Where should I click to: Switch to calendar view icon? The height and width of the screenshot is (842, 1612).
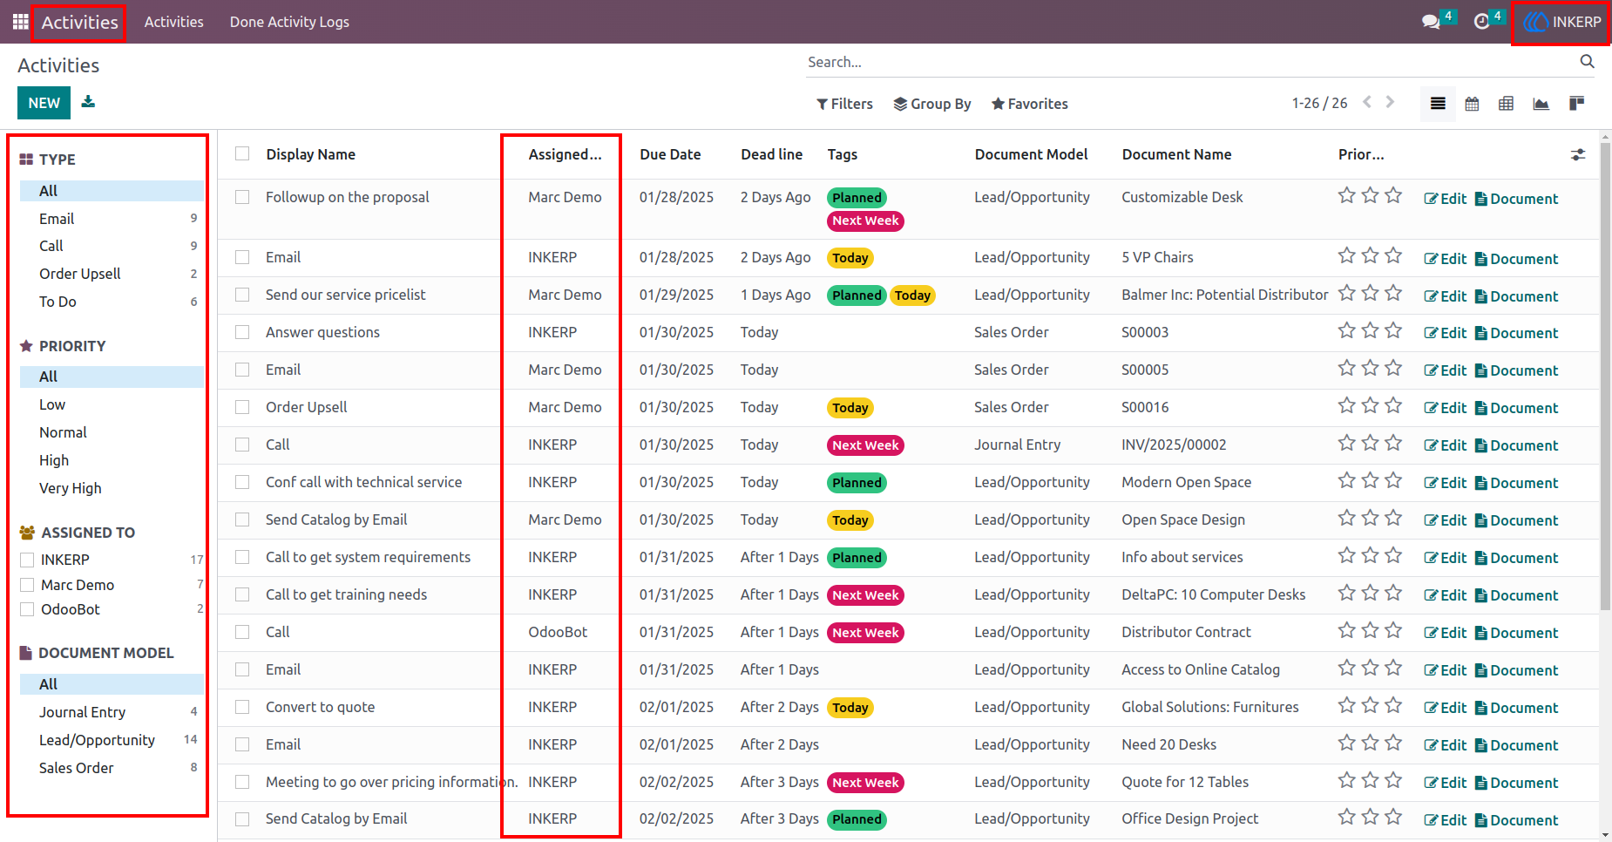click(1472, 104)
